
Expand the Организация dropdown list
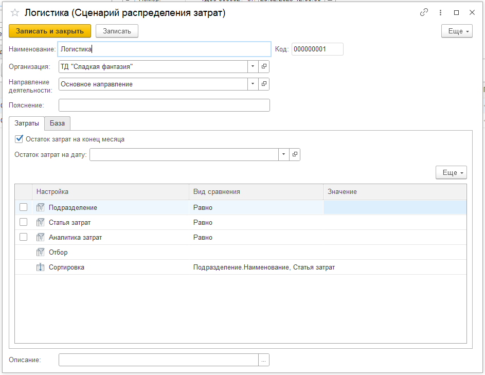pos(253,66)
